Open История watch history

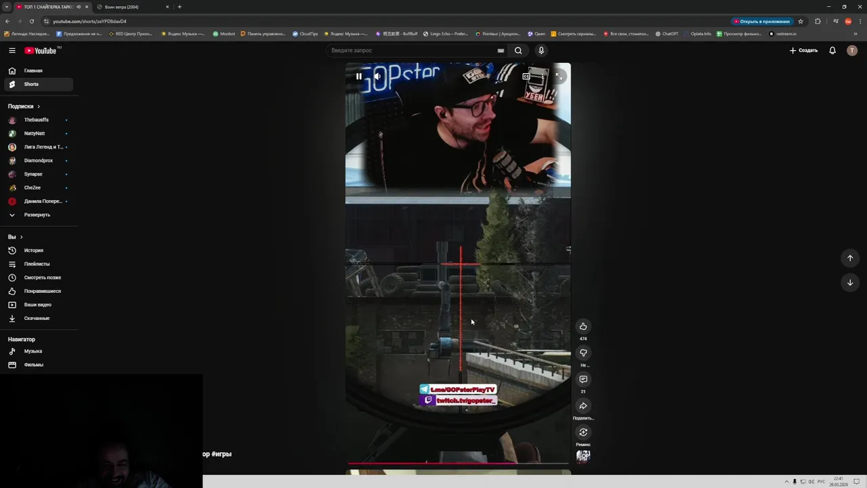click(38, 250)
